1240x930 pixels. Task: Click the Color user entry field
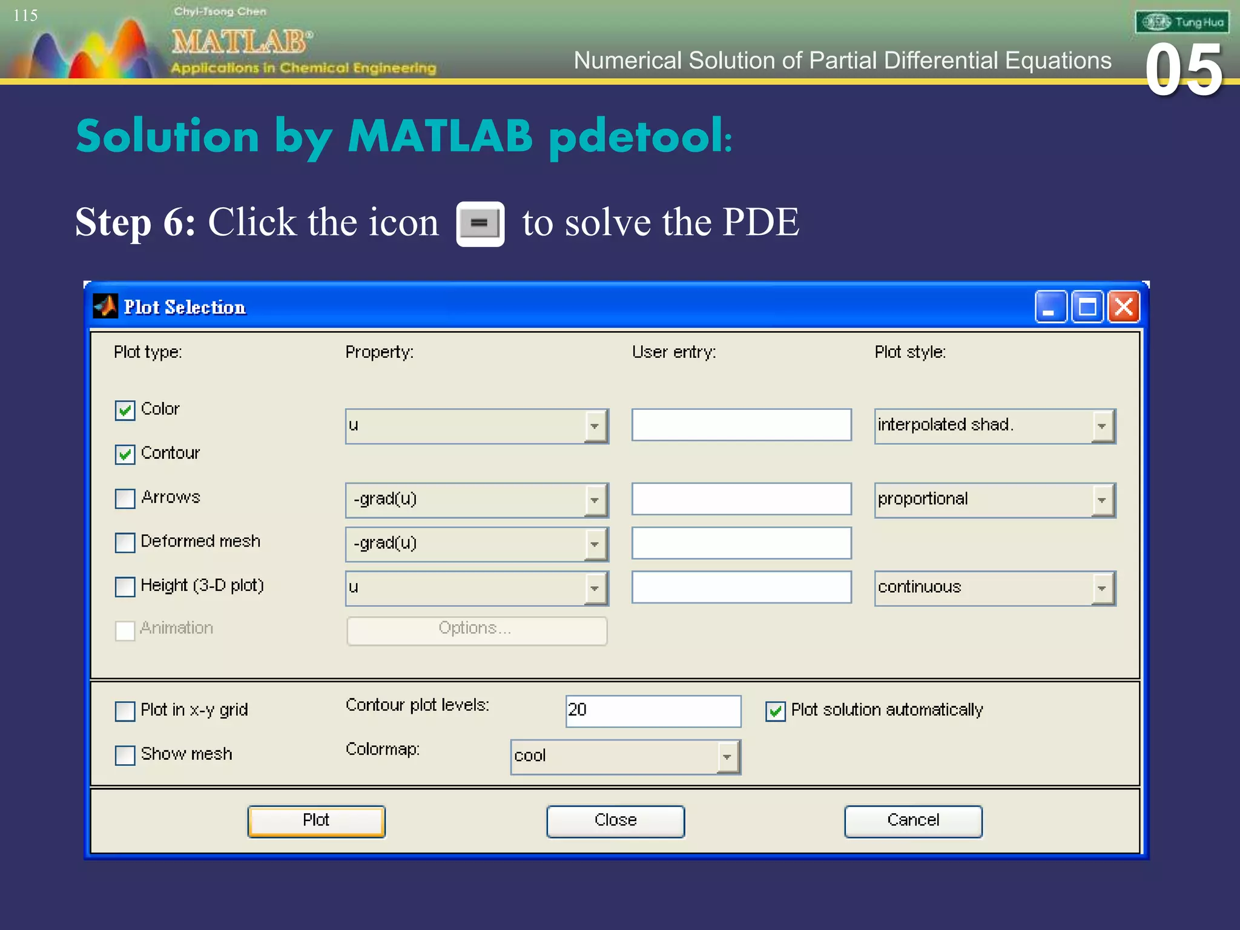[x=741, y=424]
